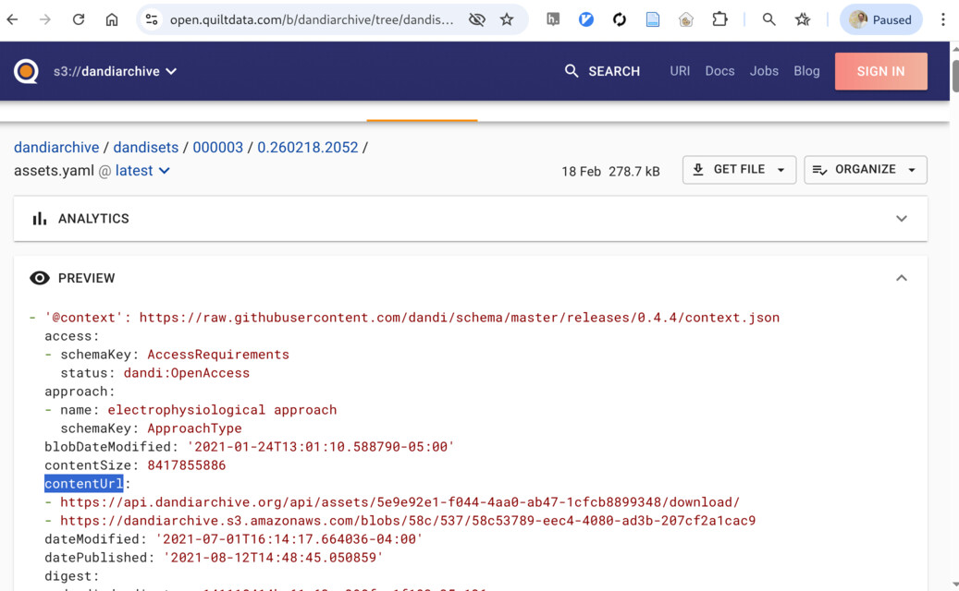Reload the current page
The width and height of the screenshot is (959, 591).
[x=79, y=19]
